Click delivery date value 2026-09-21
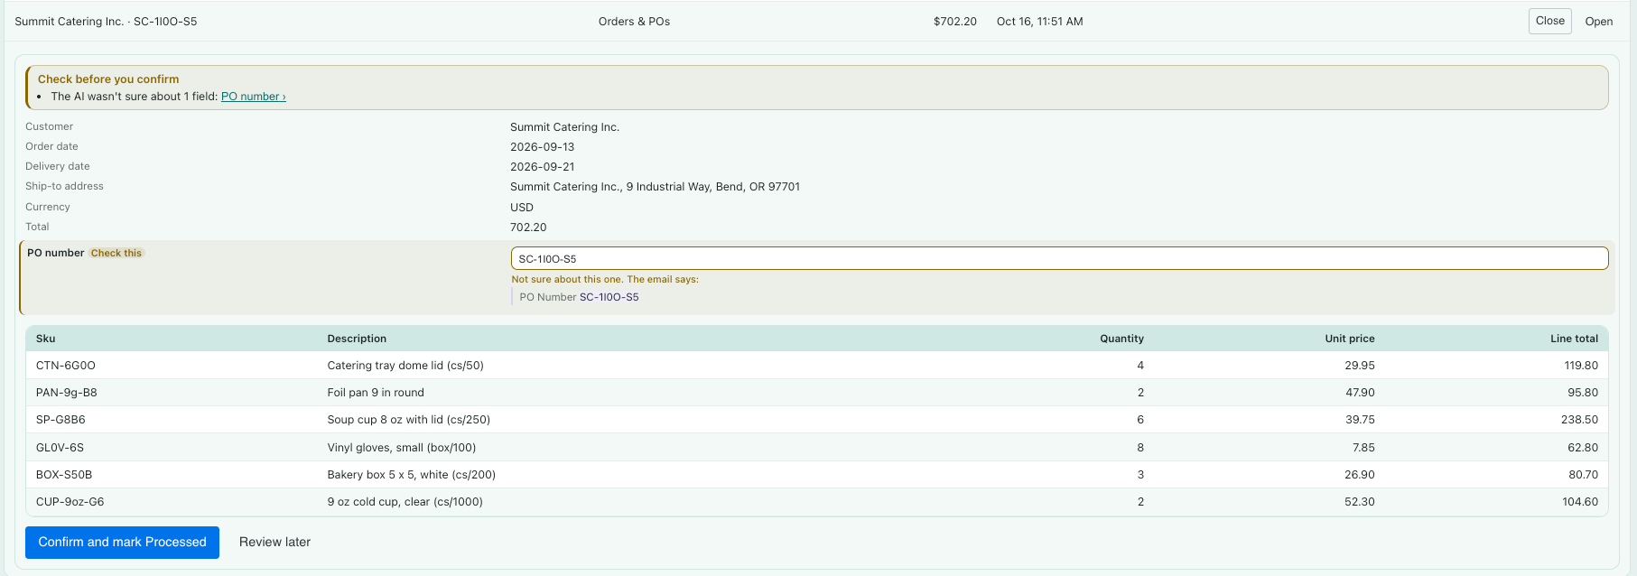Image resolution: width=1637 pixels, height=576 pixels. tap(542, 167)
